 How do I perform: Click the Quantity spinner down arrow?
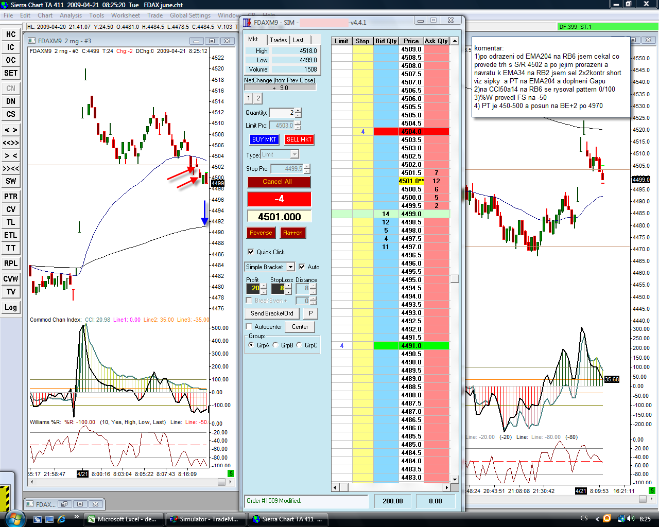point(298,115)
